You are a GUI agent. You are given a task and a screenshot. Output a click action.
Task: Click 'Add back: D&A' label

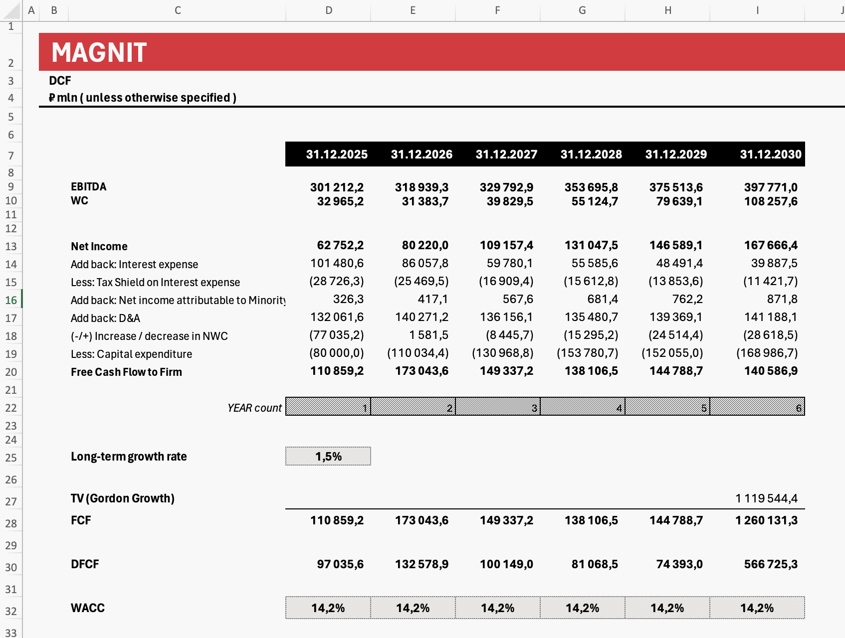(105, 318)
